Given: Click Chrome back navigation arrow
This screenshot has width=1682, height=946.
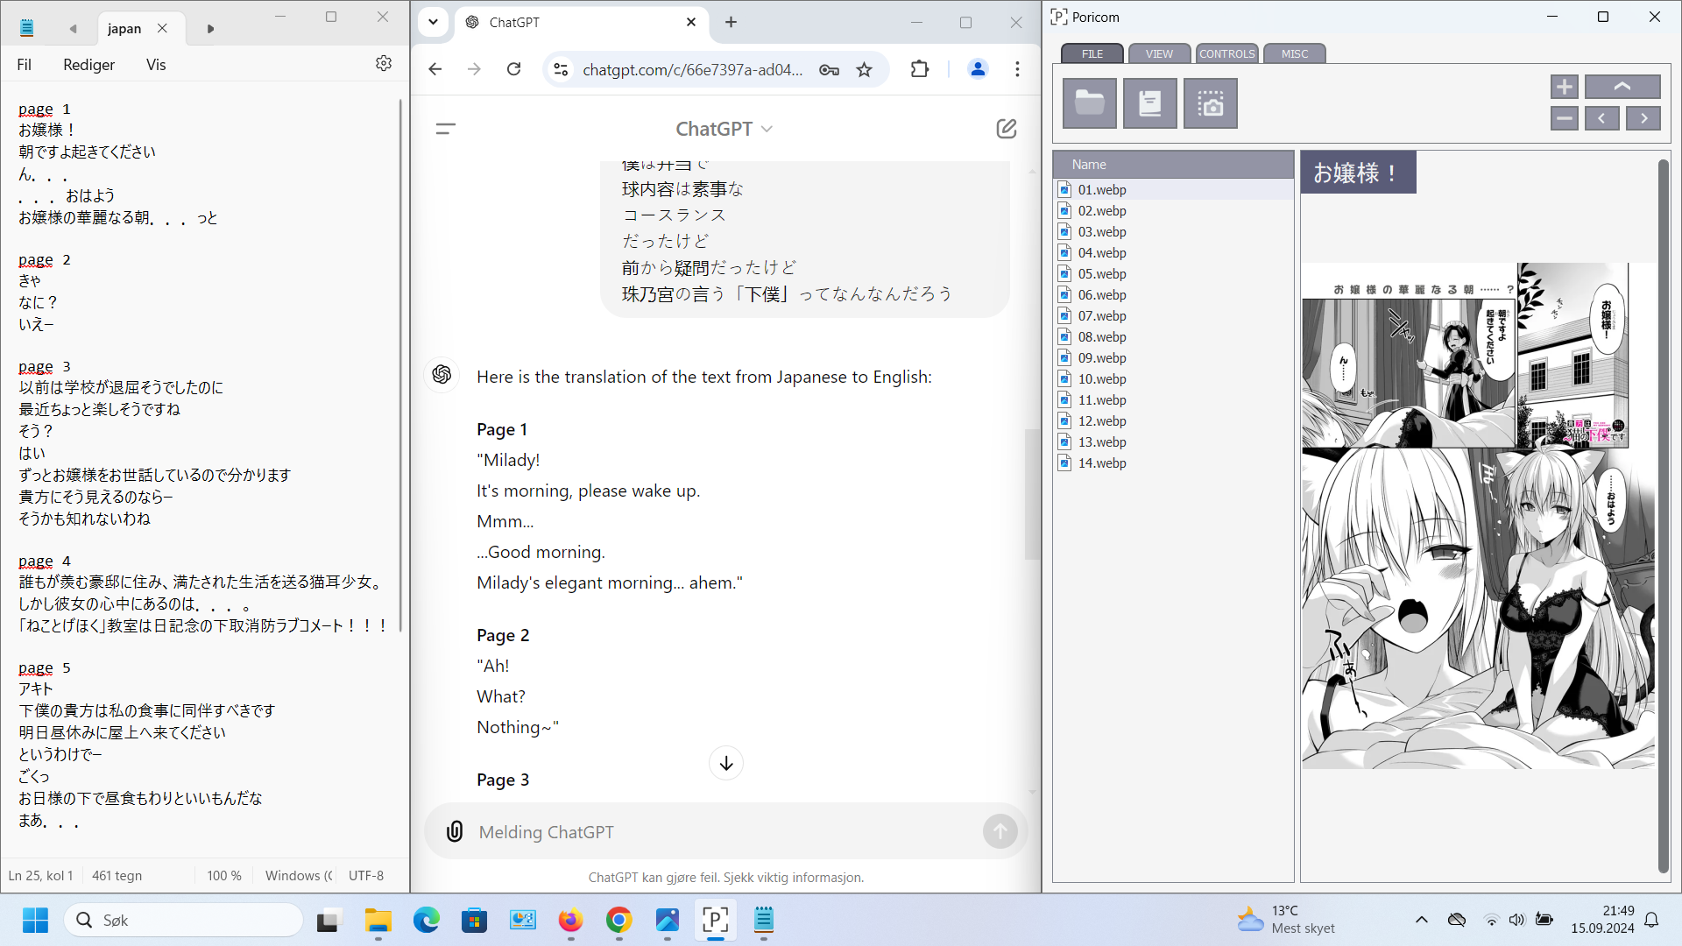Looking at the screenshot, I should [x=435, y=69].
